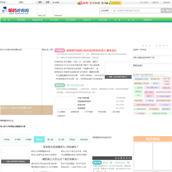Select the yellow slideshow indicator dot
The image size is (172, 172).
click(x=32, y=112)
